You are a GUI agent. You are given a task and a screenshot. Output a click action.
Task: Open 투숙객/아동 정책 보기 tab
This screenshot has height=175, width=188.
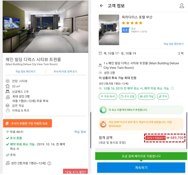coord(65,72)
